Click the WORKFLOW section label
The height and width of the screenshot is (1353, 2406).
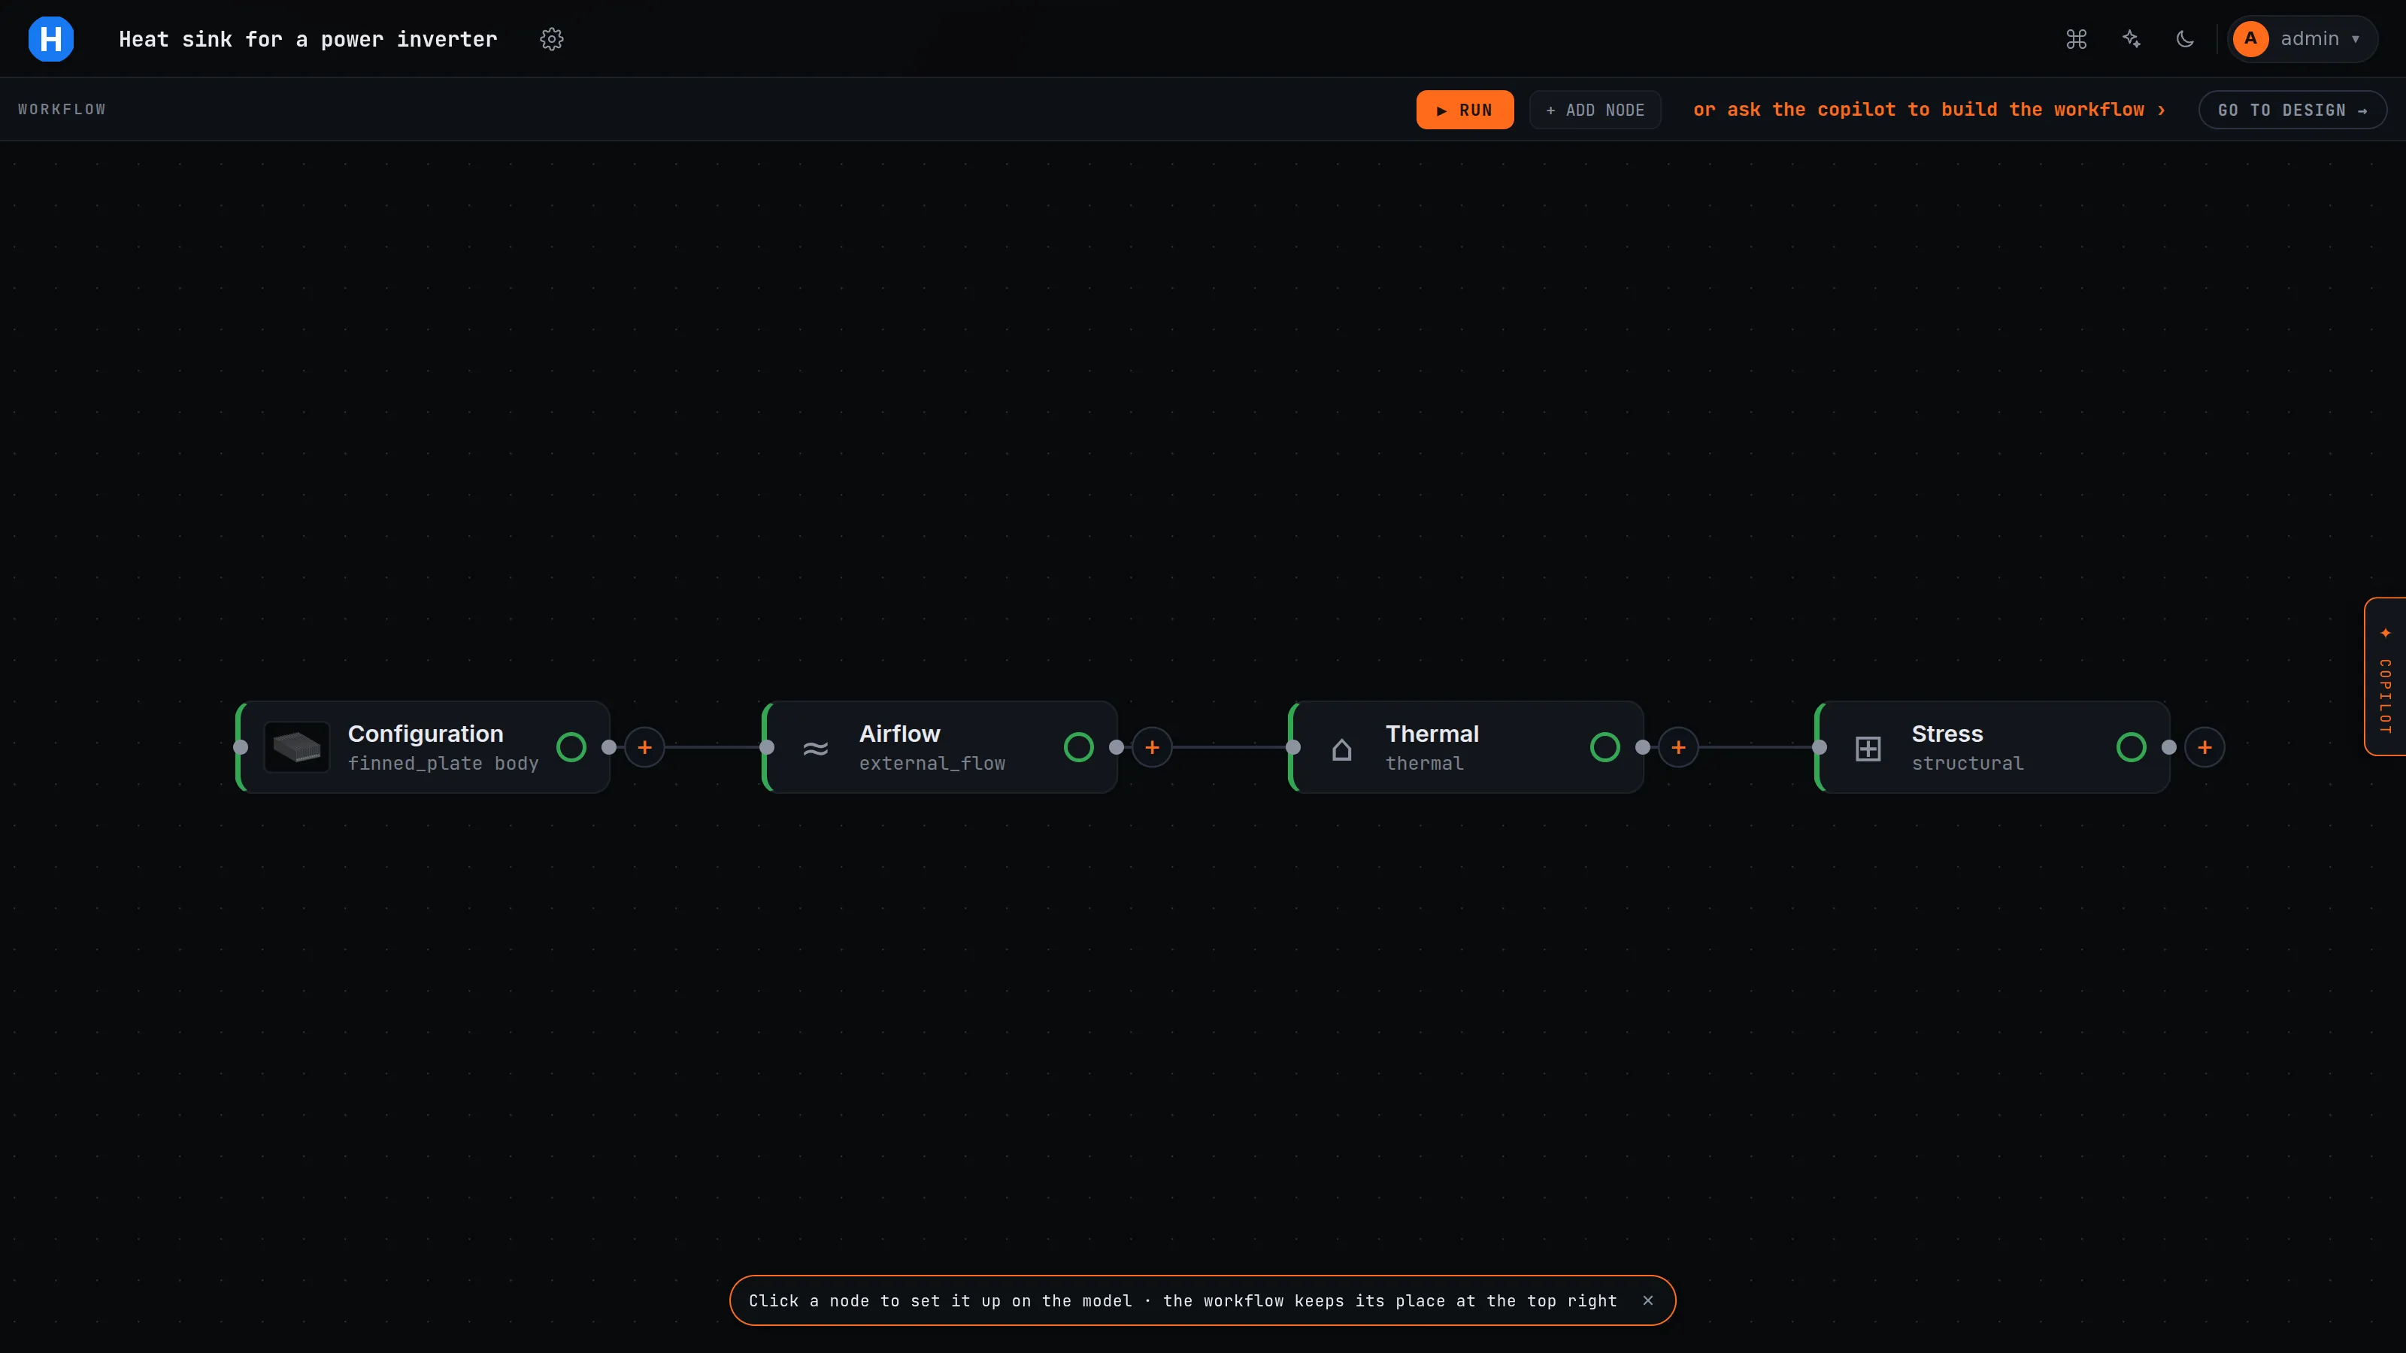[x=62, y=109]
